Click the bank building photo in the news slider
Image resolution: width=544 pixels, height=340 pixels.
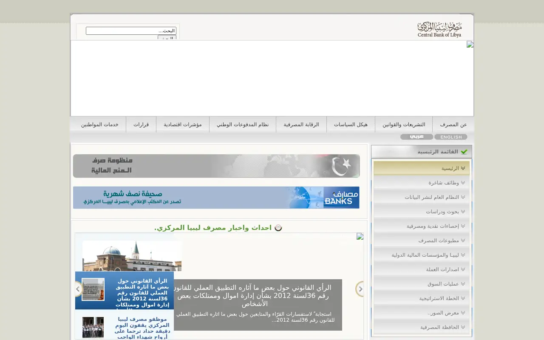click(x=132, y=256)
